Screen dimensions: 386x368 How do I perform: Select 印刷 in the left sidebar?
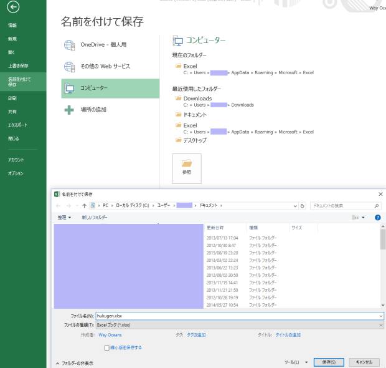tap(12, 97)
